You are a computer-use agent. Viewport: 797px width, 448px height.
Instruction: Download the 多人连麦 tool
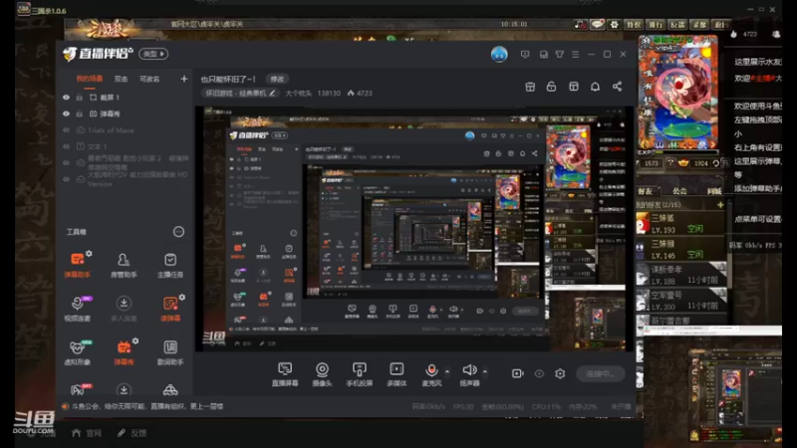124,308
